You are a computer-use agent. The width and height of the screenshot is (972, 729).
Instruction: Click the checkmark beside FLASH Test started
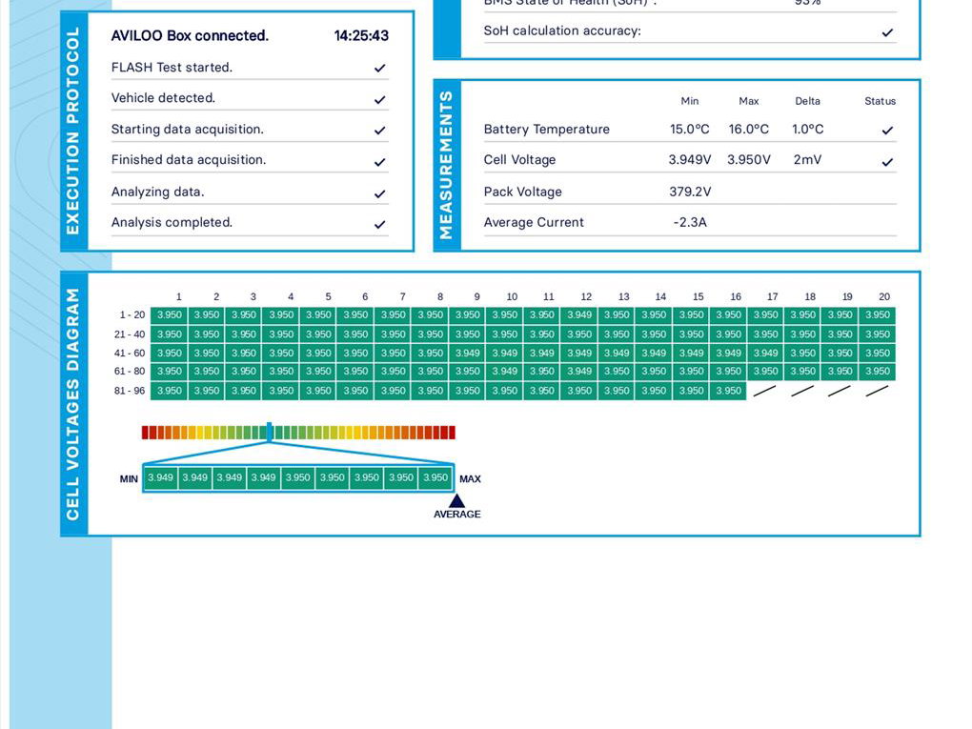(379, 69)
